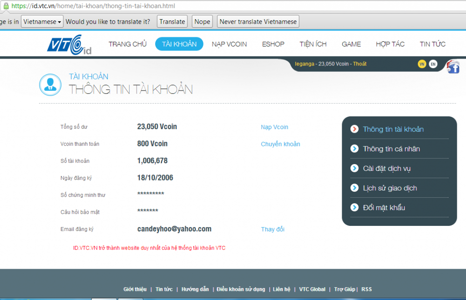The width and height of the screenshot is (466, 300).
Task: Click Hướng dẫn footer link
Action: [x=195, y=289]
